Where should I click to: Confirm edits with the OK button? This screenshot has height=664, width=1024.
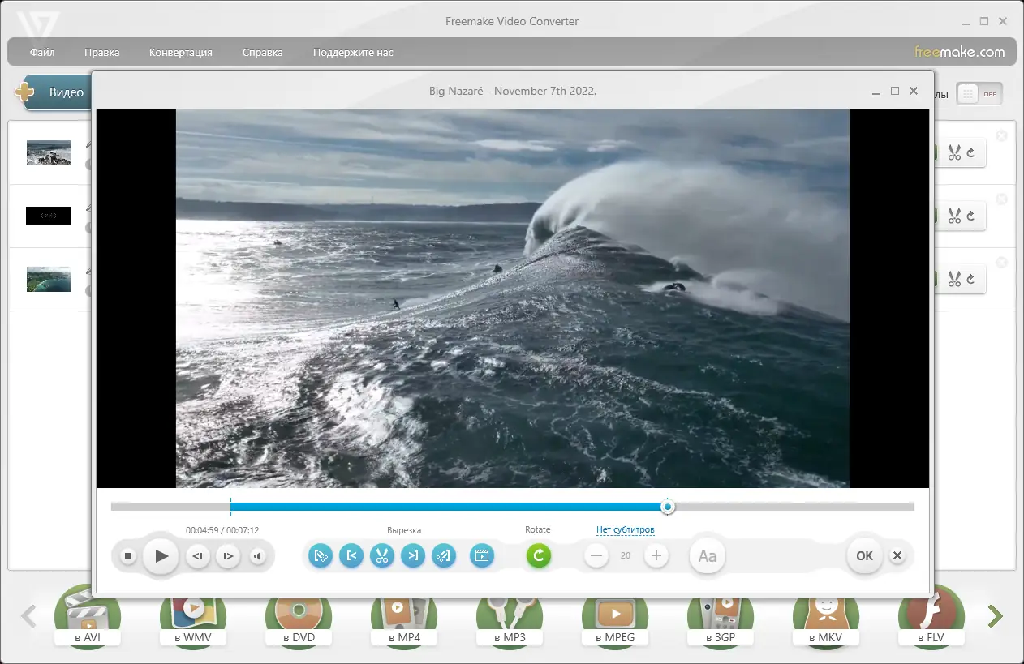(864, 556)
